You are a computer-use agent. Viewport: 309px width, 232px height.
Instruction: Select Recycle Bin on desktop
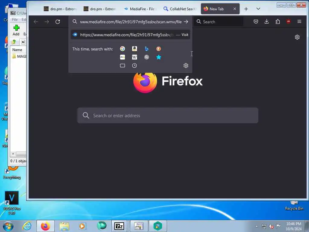pyautogui.click(x=294, y=206)
